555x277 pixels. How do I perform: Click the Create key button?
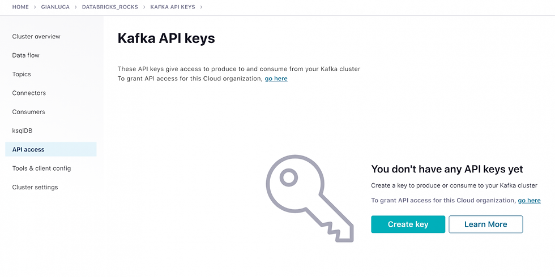pyautogui.click(x=408, y=224)
